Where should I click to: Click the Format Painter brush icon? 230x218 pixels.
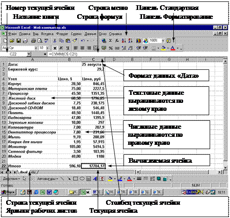(75, 41)
